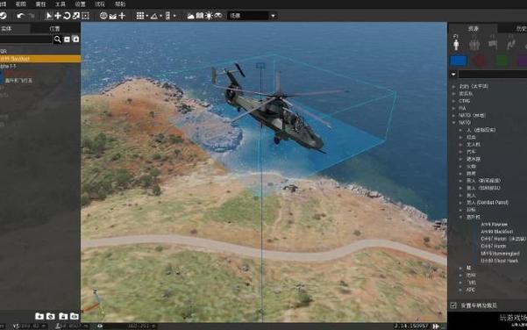Screen dimensions: 527x330
Task: Open the View menu (视图)
Action: tap(20, 4)
